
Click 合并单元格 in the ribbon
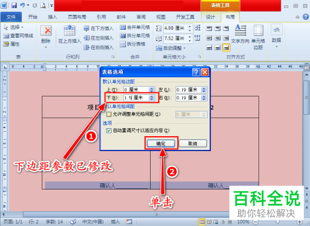point(135,27)
